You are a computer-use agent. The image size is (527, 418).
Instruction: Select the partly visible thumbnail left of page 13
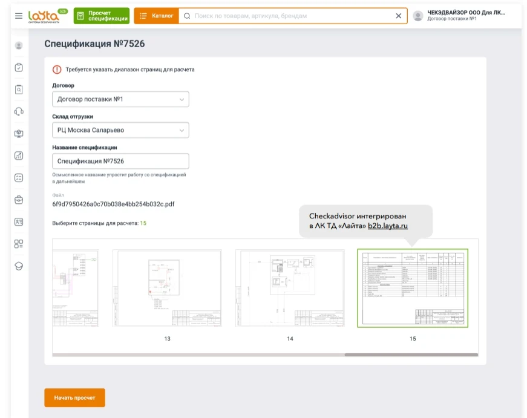pos(76,288)
